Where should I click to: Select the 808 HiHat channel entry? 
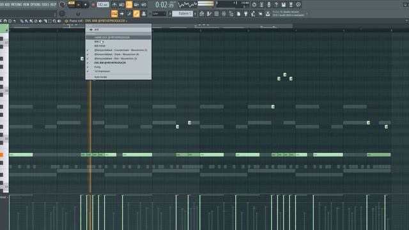[x=118, y=45]
